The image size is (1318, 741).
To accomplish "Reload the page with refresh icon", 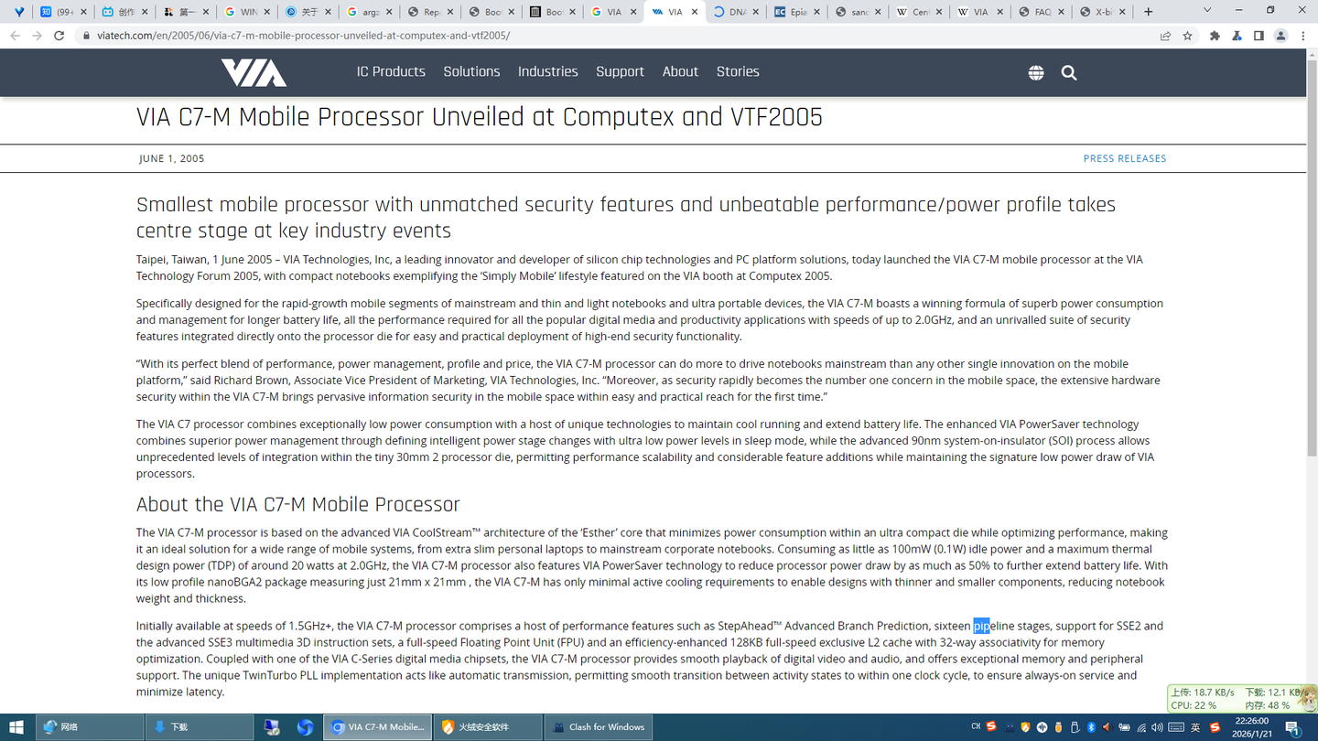I will (59, 36).
